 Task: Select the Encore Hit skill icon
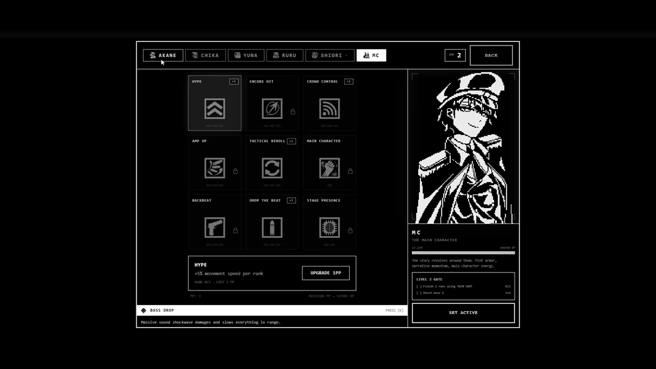[x=272, y=109]
